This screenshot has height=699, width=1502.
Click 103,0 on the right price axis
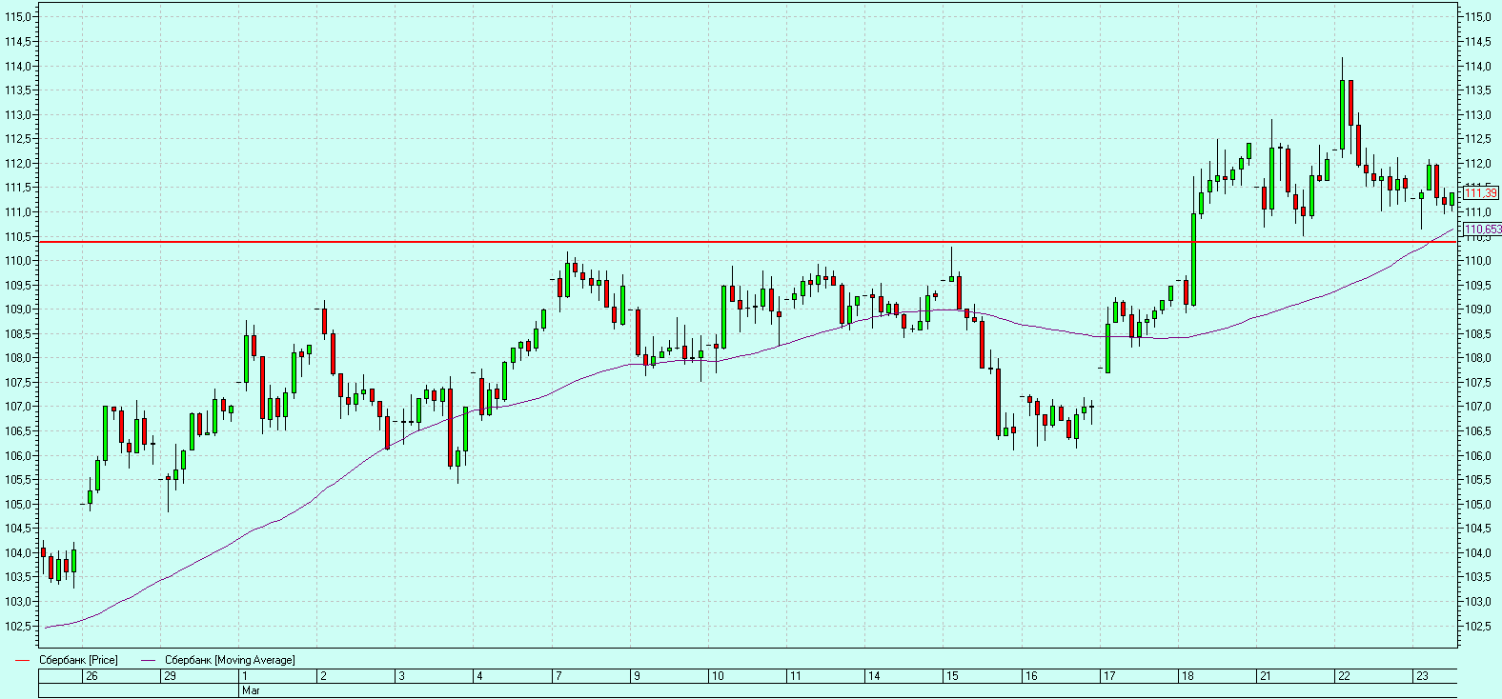click(1477, 602)
